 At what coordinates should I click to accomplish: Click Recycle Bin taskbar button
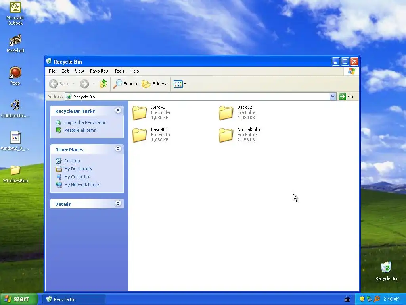74,299
